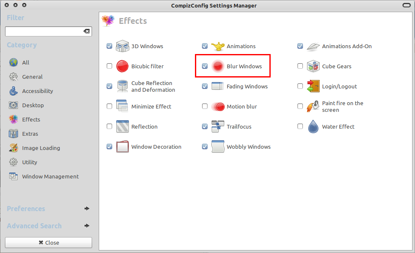This screenshot has width=415, height=253.
Task: Open the Trailfocus plugin icon
Action: tap(218, 126)
